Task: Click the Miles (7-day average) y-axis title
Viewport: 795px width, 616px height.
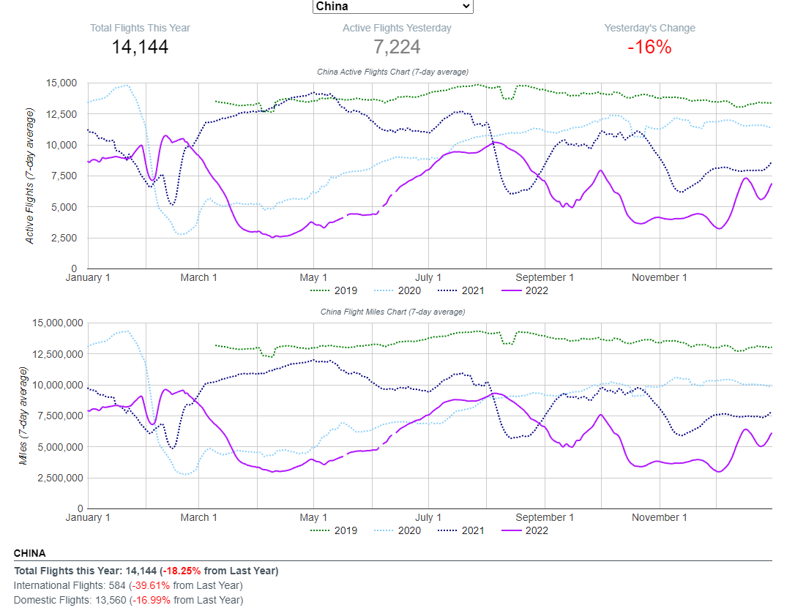Action: [23, 416]
